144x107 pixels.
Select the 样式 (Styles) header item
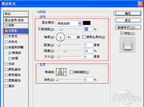coord(16,14)
